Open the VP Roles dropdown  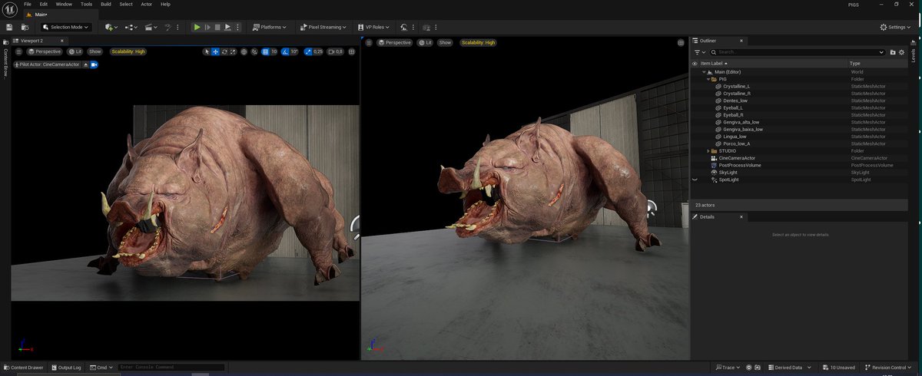373,27
